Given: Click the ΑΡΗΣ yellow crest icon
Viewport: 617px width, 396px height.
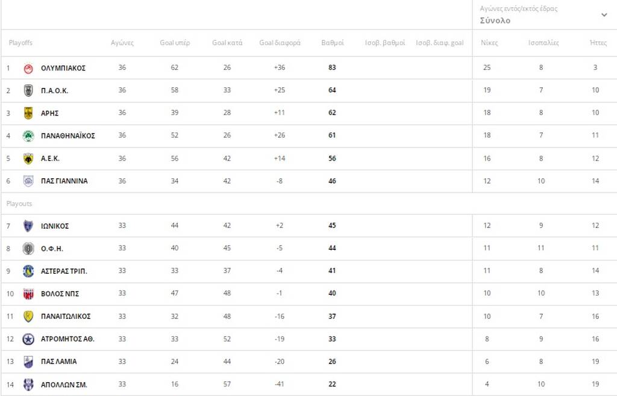Looking at the screenshot, I should (28, 113).
